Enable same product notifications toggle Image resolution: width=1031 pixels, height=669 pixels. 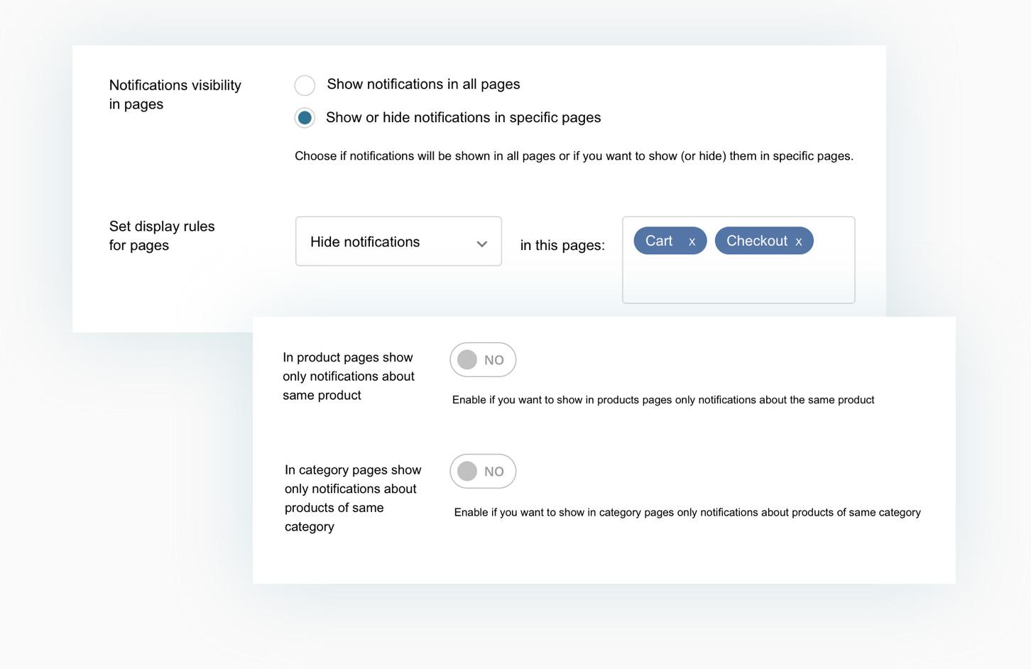coord(483,360)
